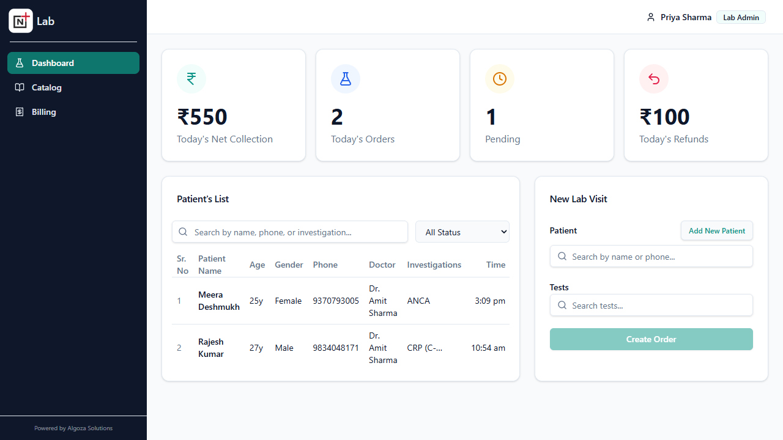This screenshot has height=440, width=783.
Task: Click the rupee icon on Net Collection card
Action: point(191,79)
